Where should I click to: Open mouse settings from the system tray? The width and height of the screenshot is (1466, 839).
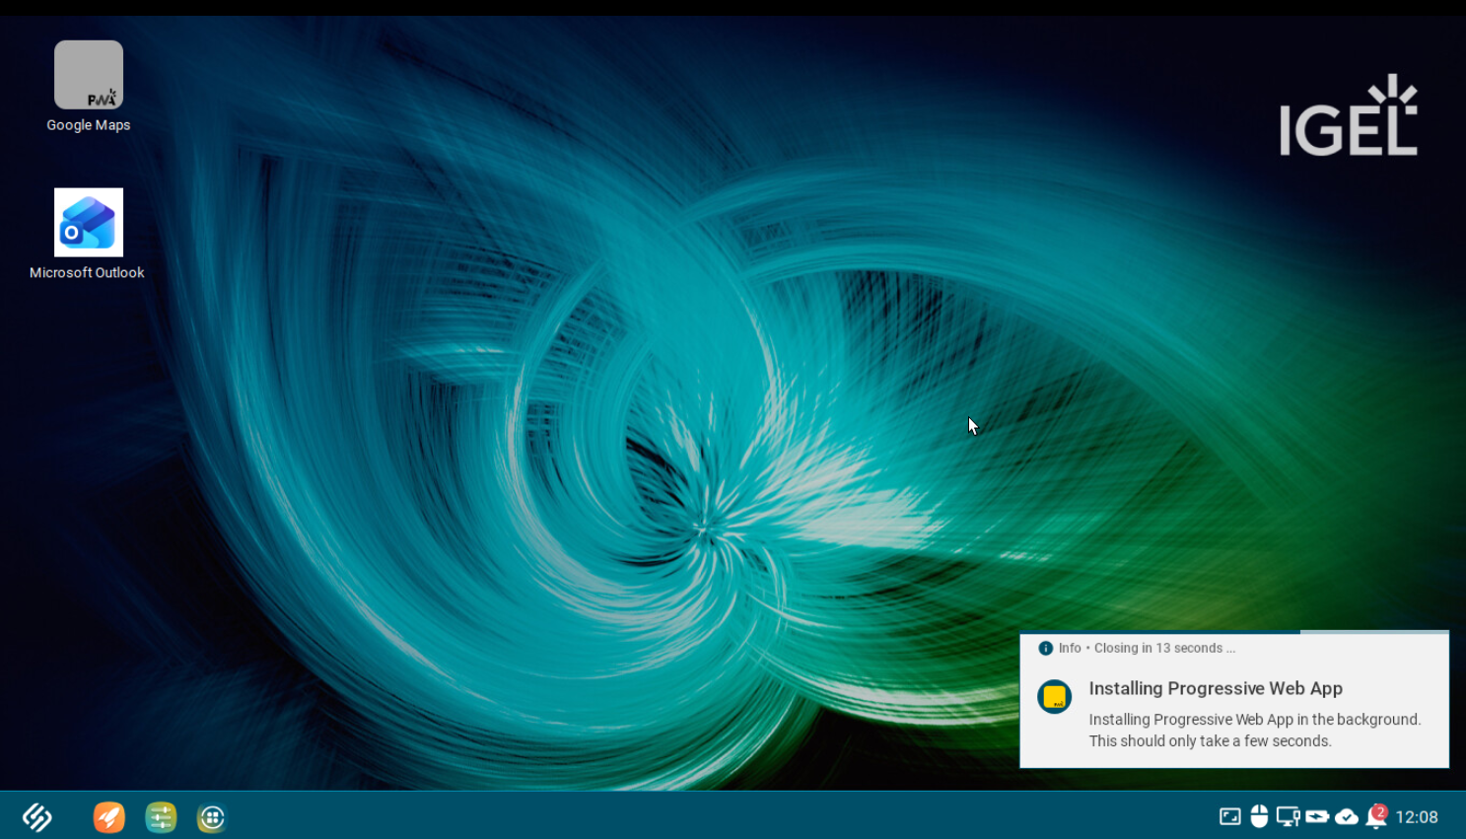(x=1258, y=816)
